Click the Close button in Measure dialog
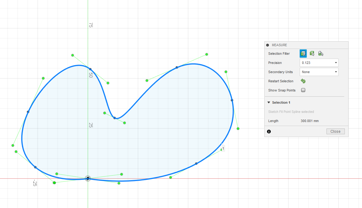 [x=335, y=132]
